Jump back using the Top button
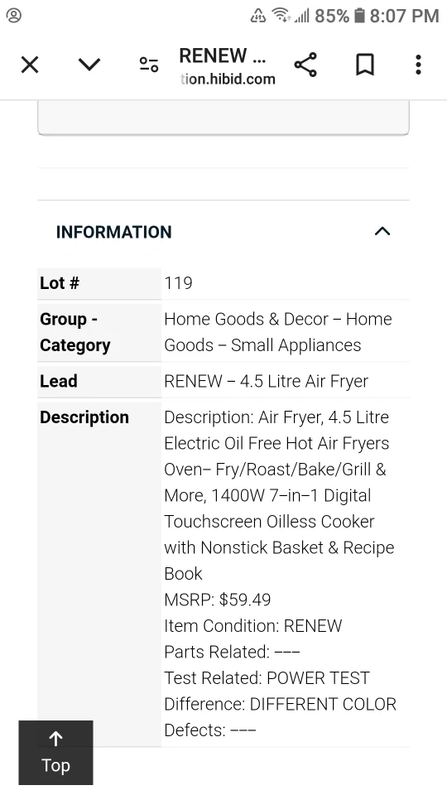 [55, 753]
